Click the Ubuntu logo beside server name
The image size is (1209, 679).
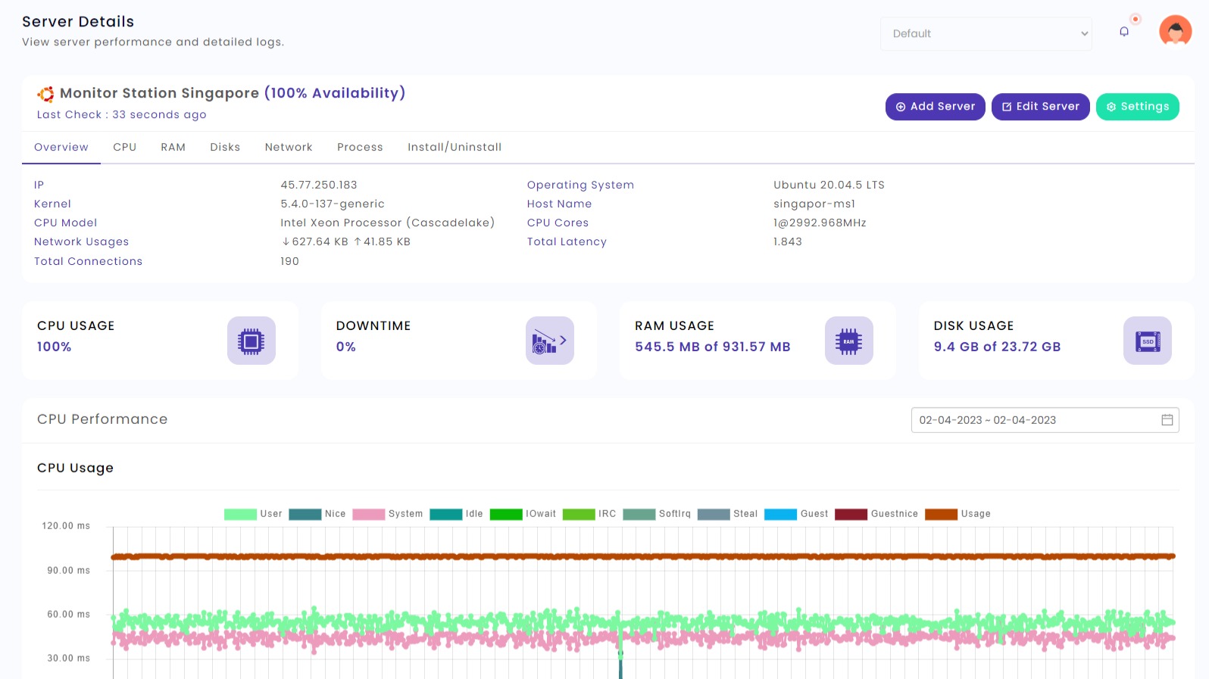tap(45, 94)
